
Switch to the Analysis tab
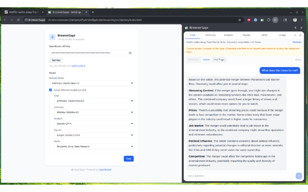[228, 35]
